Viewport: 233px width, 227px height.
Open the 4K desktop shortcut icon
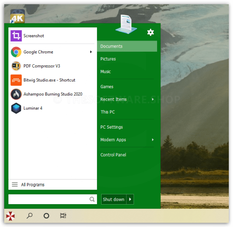(x=17, y=16)
